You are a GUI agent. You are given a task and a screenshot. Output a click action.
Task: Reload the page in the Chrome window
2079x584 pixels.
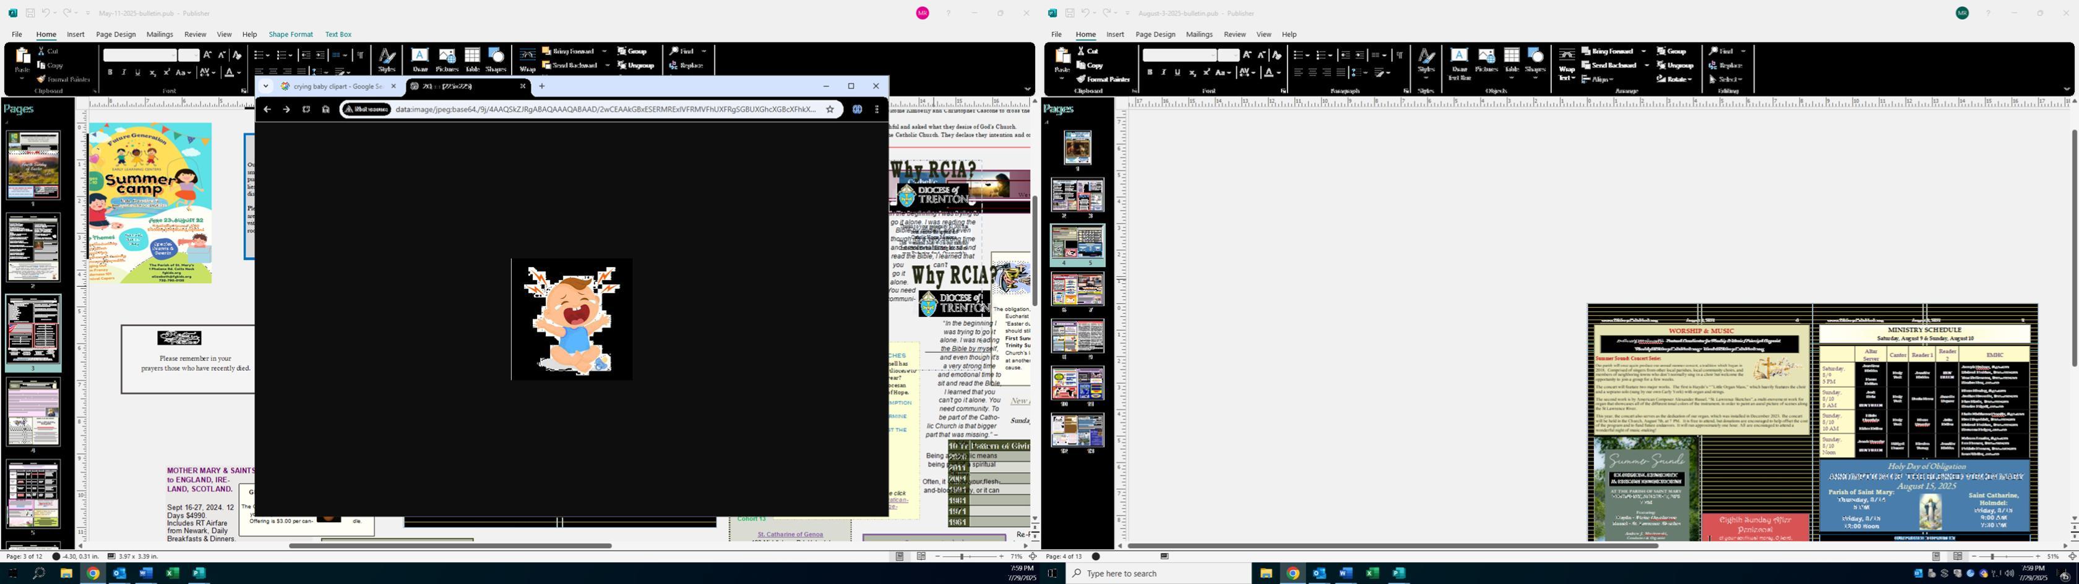306,110
